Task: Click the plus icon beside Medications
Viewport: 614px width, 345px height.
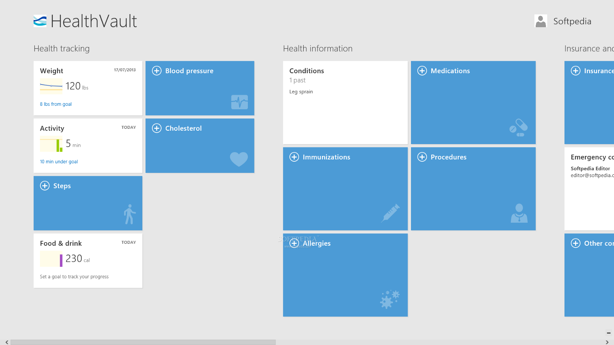Action: [422, 71]
